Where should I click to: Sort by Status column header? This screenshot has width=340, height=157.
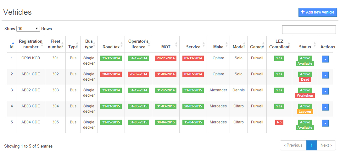[305, 47]
